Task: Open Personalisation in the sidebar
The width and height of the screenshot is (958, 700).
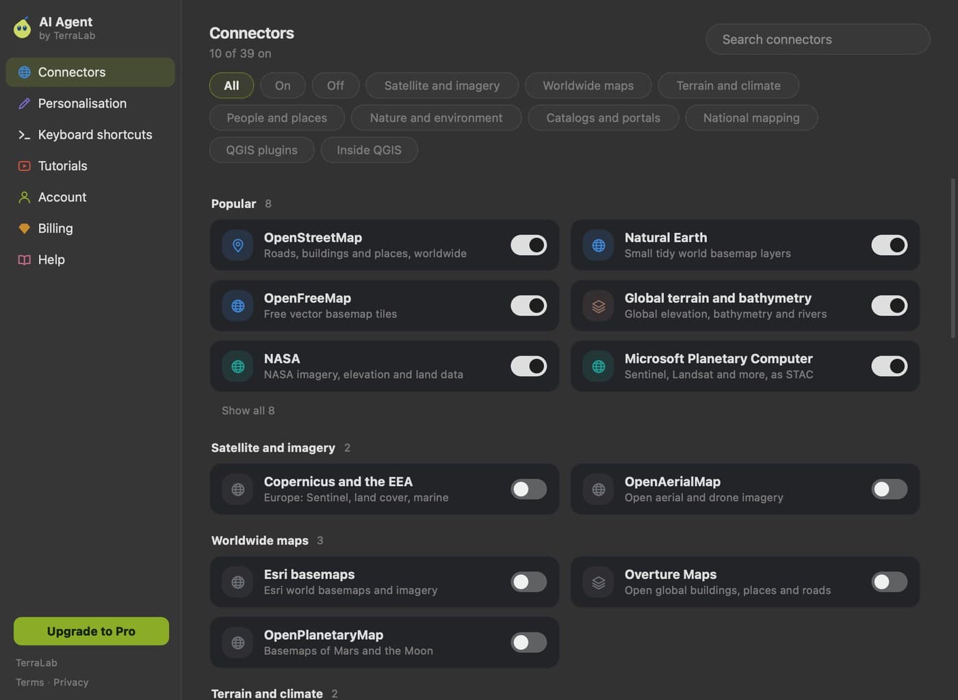Action: [90, 103]
